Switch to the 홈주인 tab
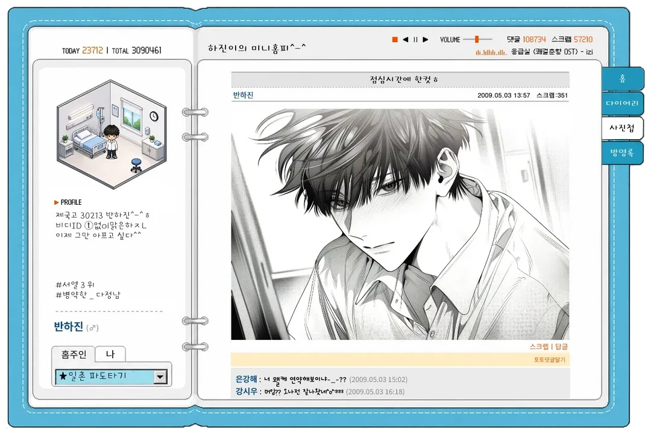The width and height of the screenshot is (651, 435). [74, 354]
